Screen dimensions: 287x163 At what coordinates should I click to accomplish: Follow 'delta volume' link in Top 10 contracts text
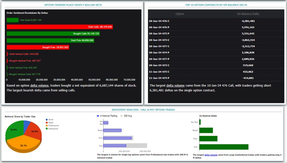click(175, 85)
